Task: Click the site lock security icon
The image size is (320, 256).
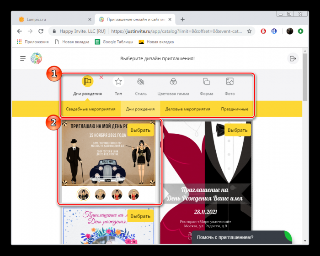Action: (x=54, y=31)
